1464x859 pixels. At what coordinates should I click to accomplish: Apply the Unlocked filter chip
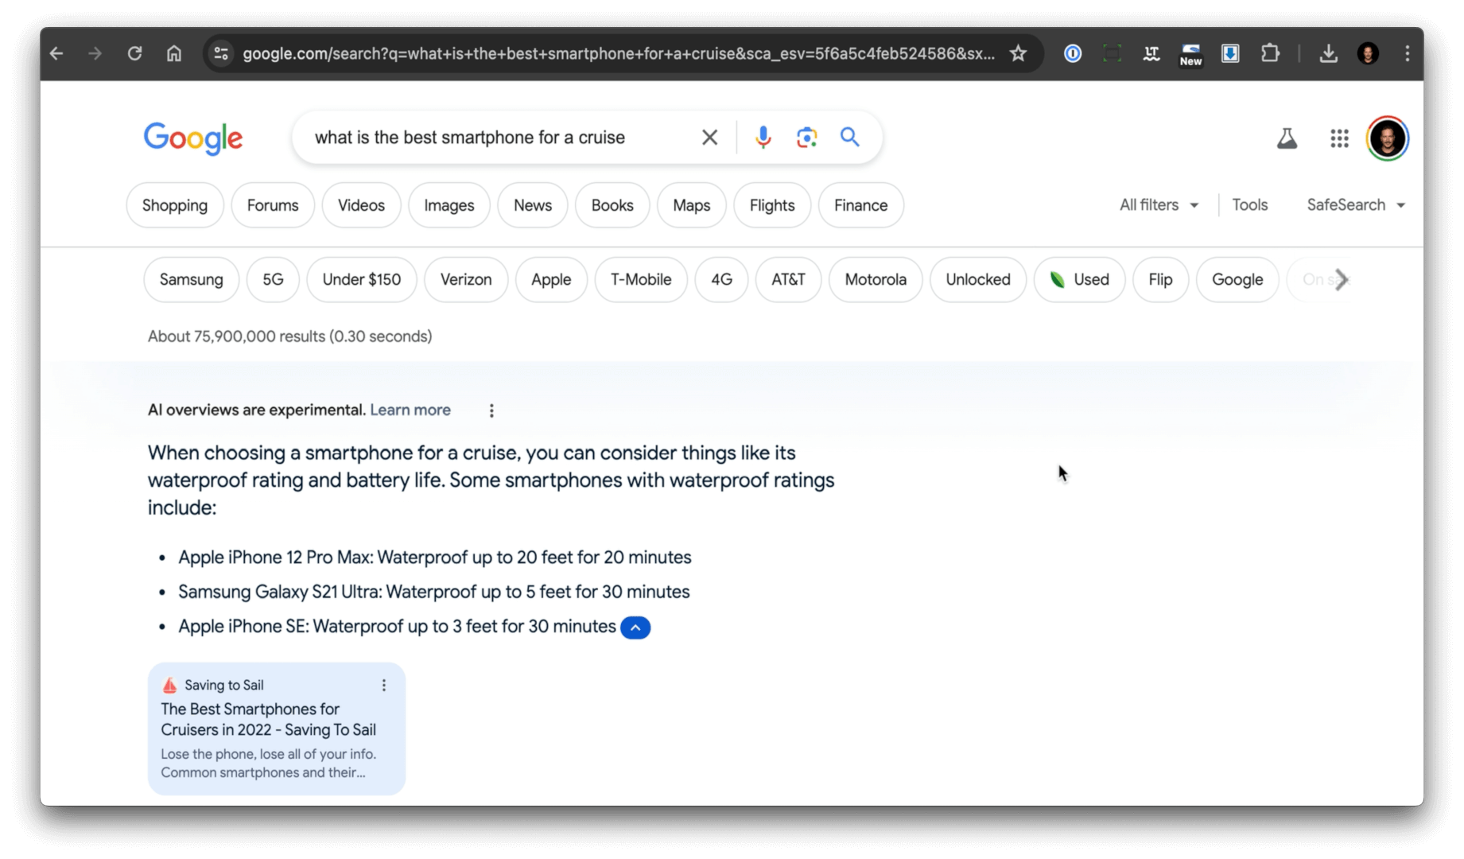[978, 280]
